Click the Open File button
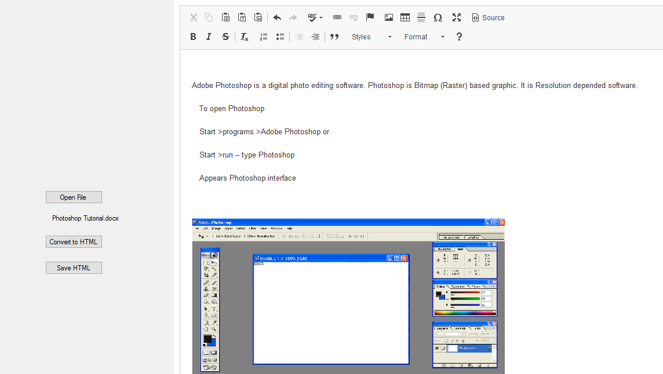Viewport: 663px width, 374px height. (x=74, y=197)
